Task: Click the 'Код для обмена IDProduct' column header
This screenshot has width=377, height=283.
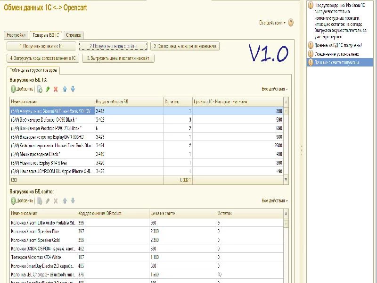Action: (113, 214)
